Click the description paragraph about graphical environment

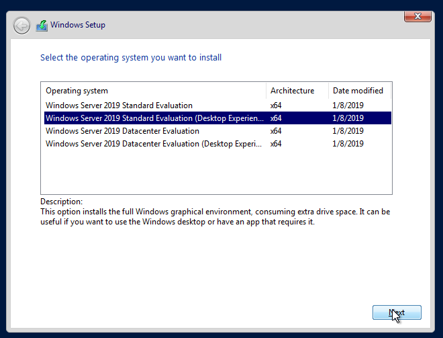pyautogui.click(x=215, y=216)
